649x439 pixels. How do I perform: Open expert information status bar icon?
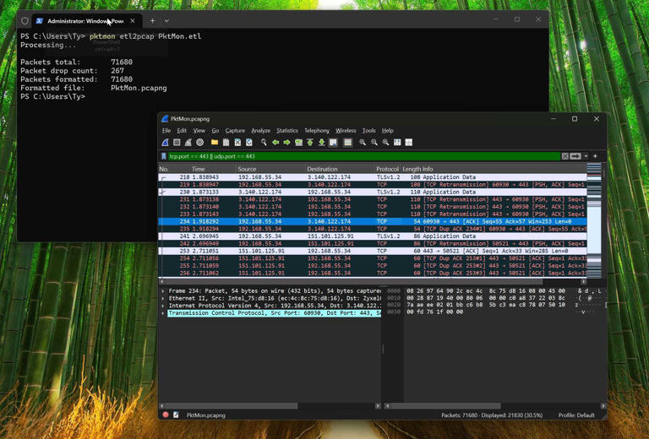click(x=166, y=415)
